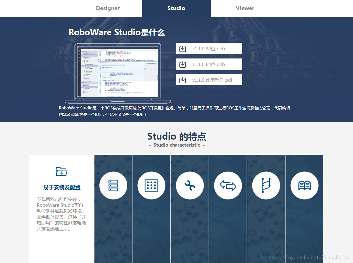This screenshot has height=263, width=353.
Task: Select the open book feature icon
Action: [x=304, y=185]
